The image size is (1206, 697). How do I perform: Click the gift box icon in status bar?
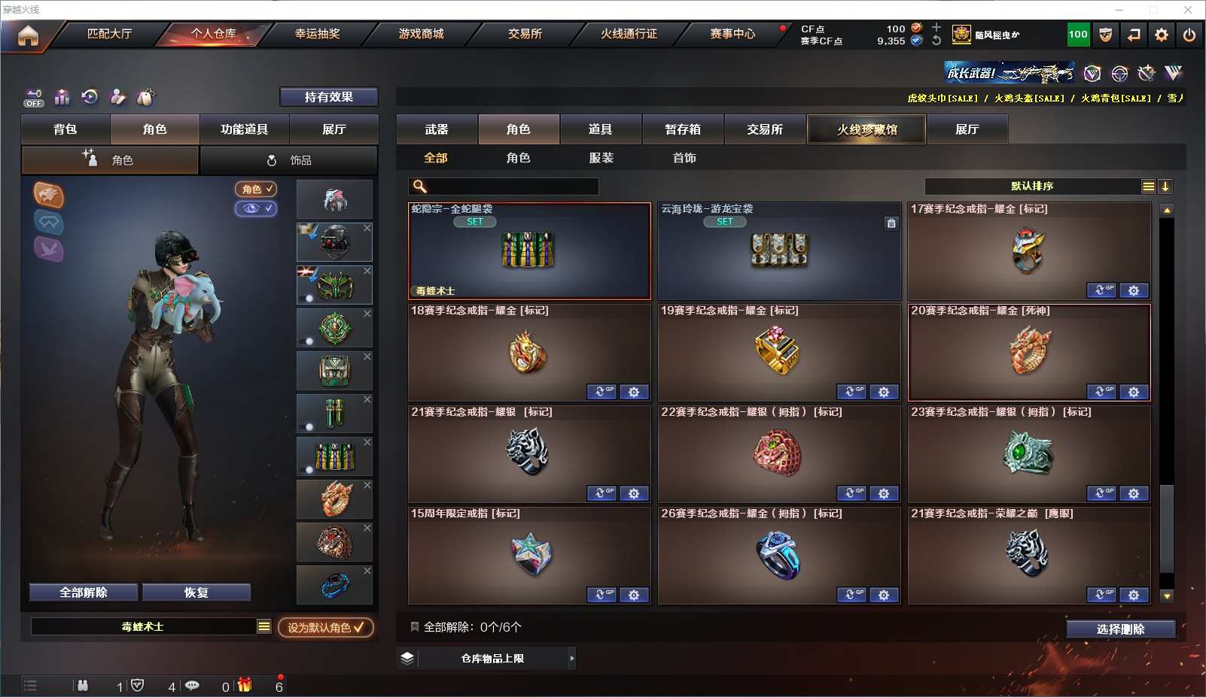coord(245,685)
